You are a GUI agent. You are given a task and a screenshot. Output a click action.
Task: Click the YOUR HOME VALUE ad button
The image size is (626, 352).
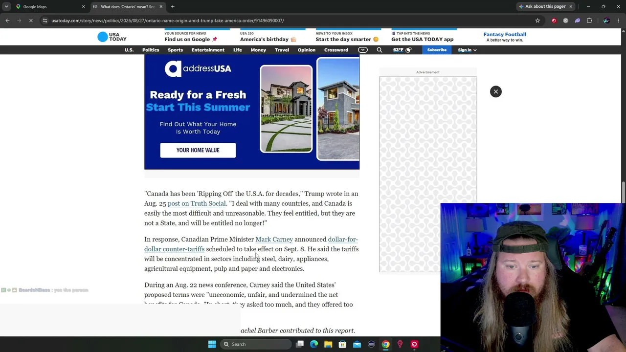(198, 150)
